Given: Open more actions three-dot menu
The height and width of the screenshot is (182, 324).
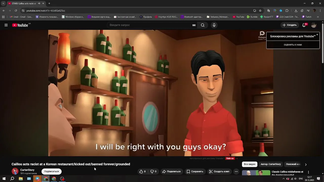Looking at the screenshot, I should click(236, 171).
